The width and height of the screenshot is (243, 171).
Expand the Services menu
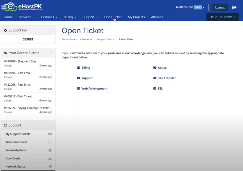[27, 17]
